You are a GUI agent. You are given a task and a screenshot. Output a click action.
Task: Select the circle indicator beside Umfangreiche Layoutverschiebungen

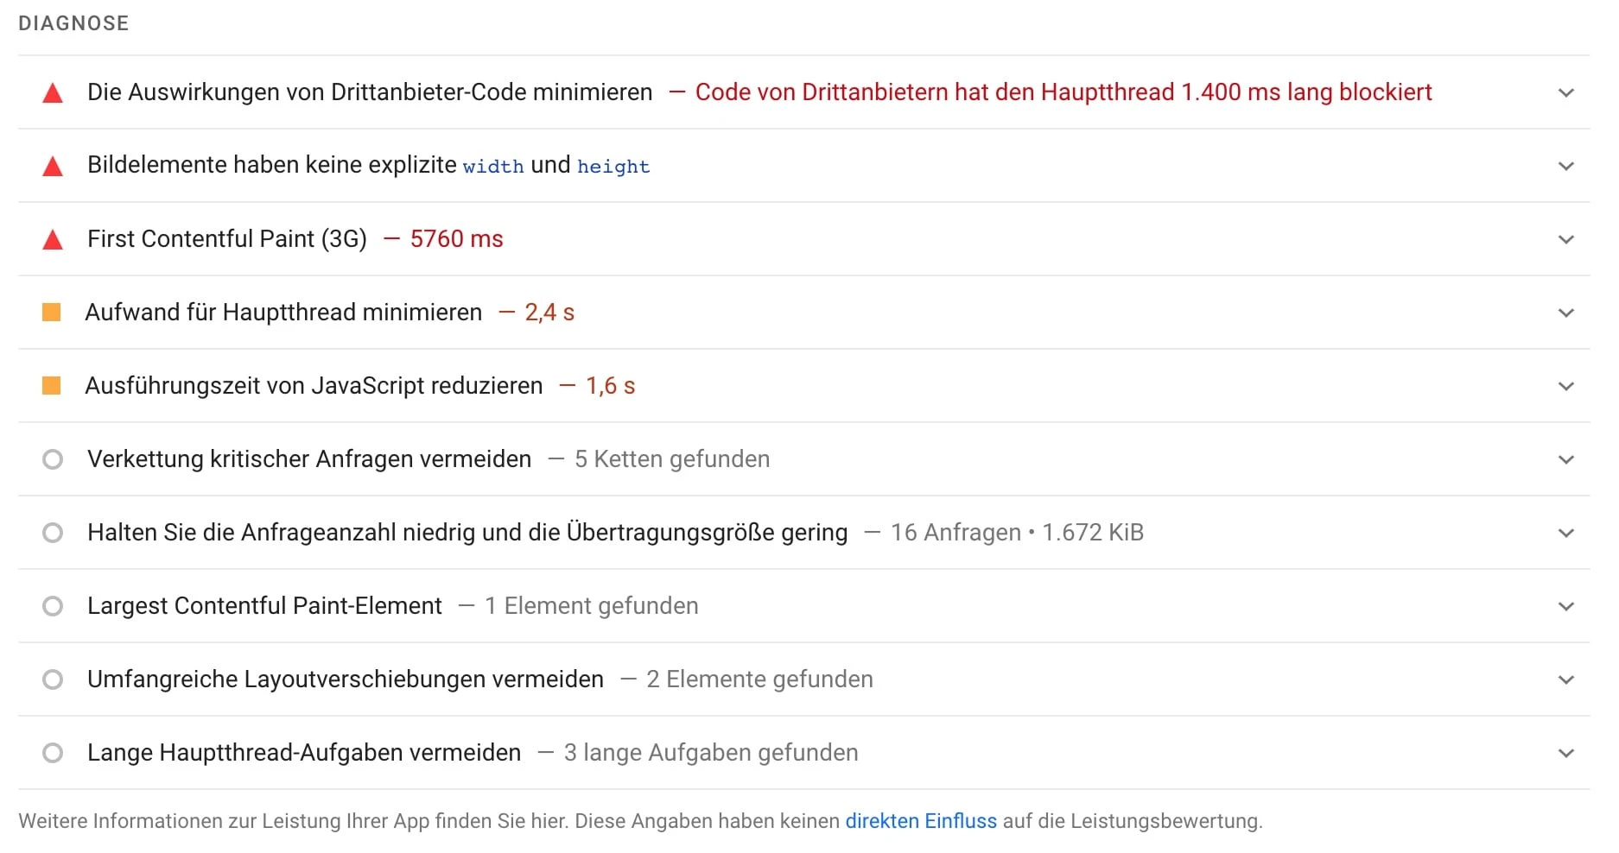coord(53,679)
